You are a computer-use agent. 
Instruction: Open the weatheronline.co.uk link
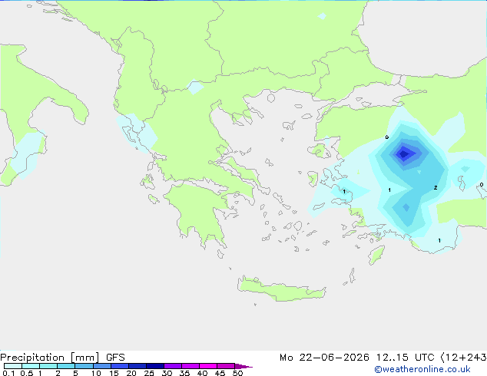pos(422,369)
